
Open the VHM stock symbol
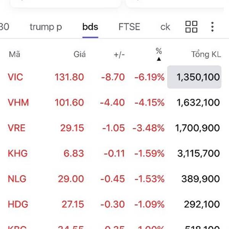(x=18, y=102)
